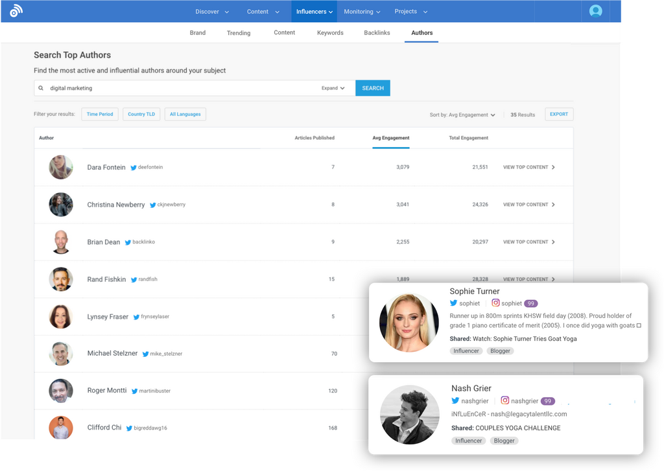Viewport: 664px width, 471px height.
Task: Open Sort by Avg Engagement dropdown
Action: pos(462,115)
